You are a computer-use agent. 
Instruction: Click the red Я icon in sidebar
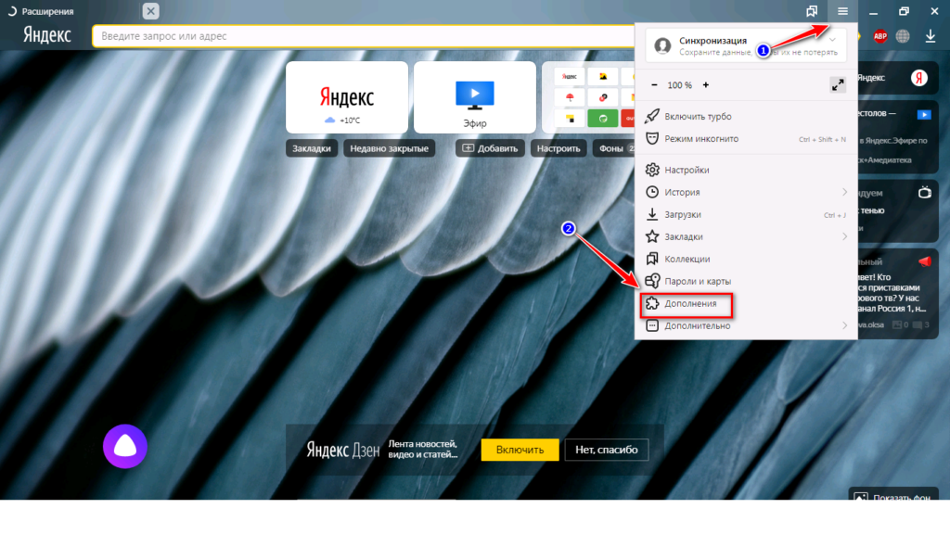(919, 78)
